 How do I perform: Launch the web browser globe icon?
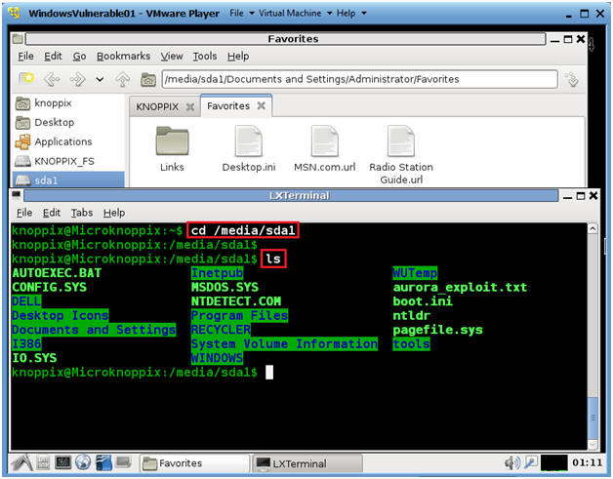coord(83,463)
